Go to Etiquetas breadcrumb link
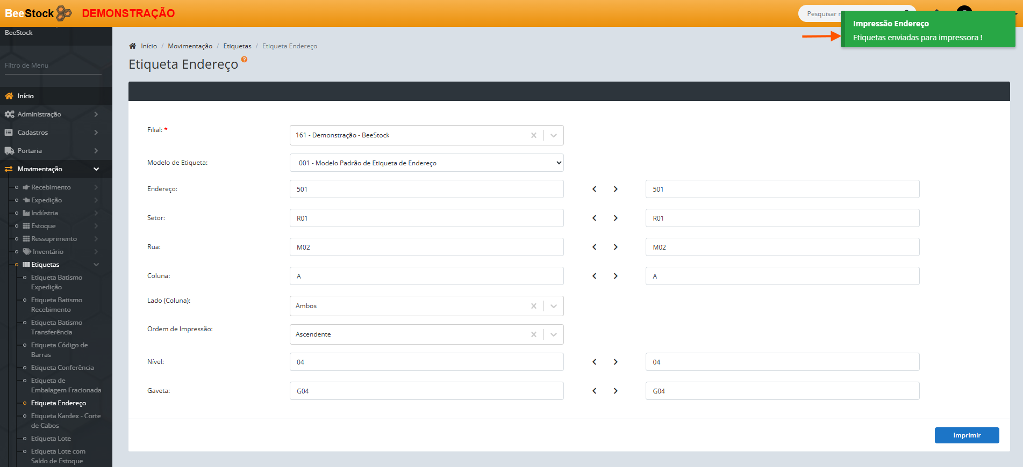The height and width of the screenshot is (467, 1023). point(237,46)
